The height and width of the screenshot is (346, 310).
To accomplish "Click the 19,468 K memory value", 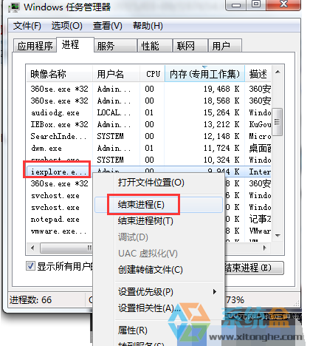I will pos(221,89).
